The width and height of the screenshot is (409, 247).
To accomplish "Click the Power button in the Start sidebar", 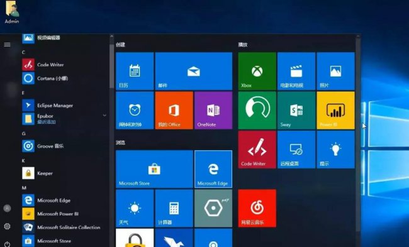I will point(8,244).
